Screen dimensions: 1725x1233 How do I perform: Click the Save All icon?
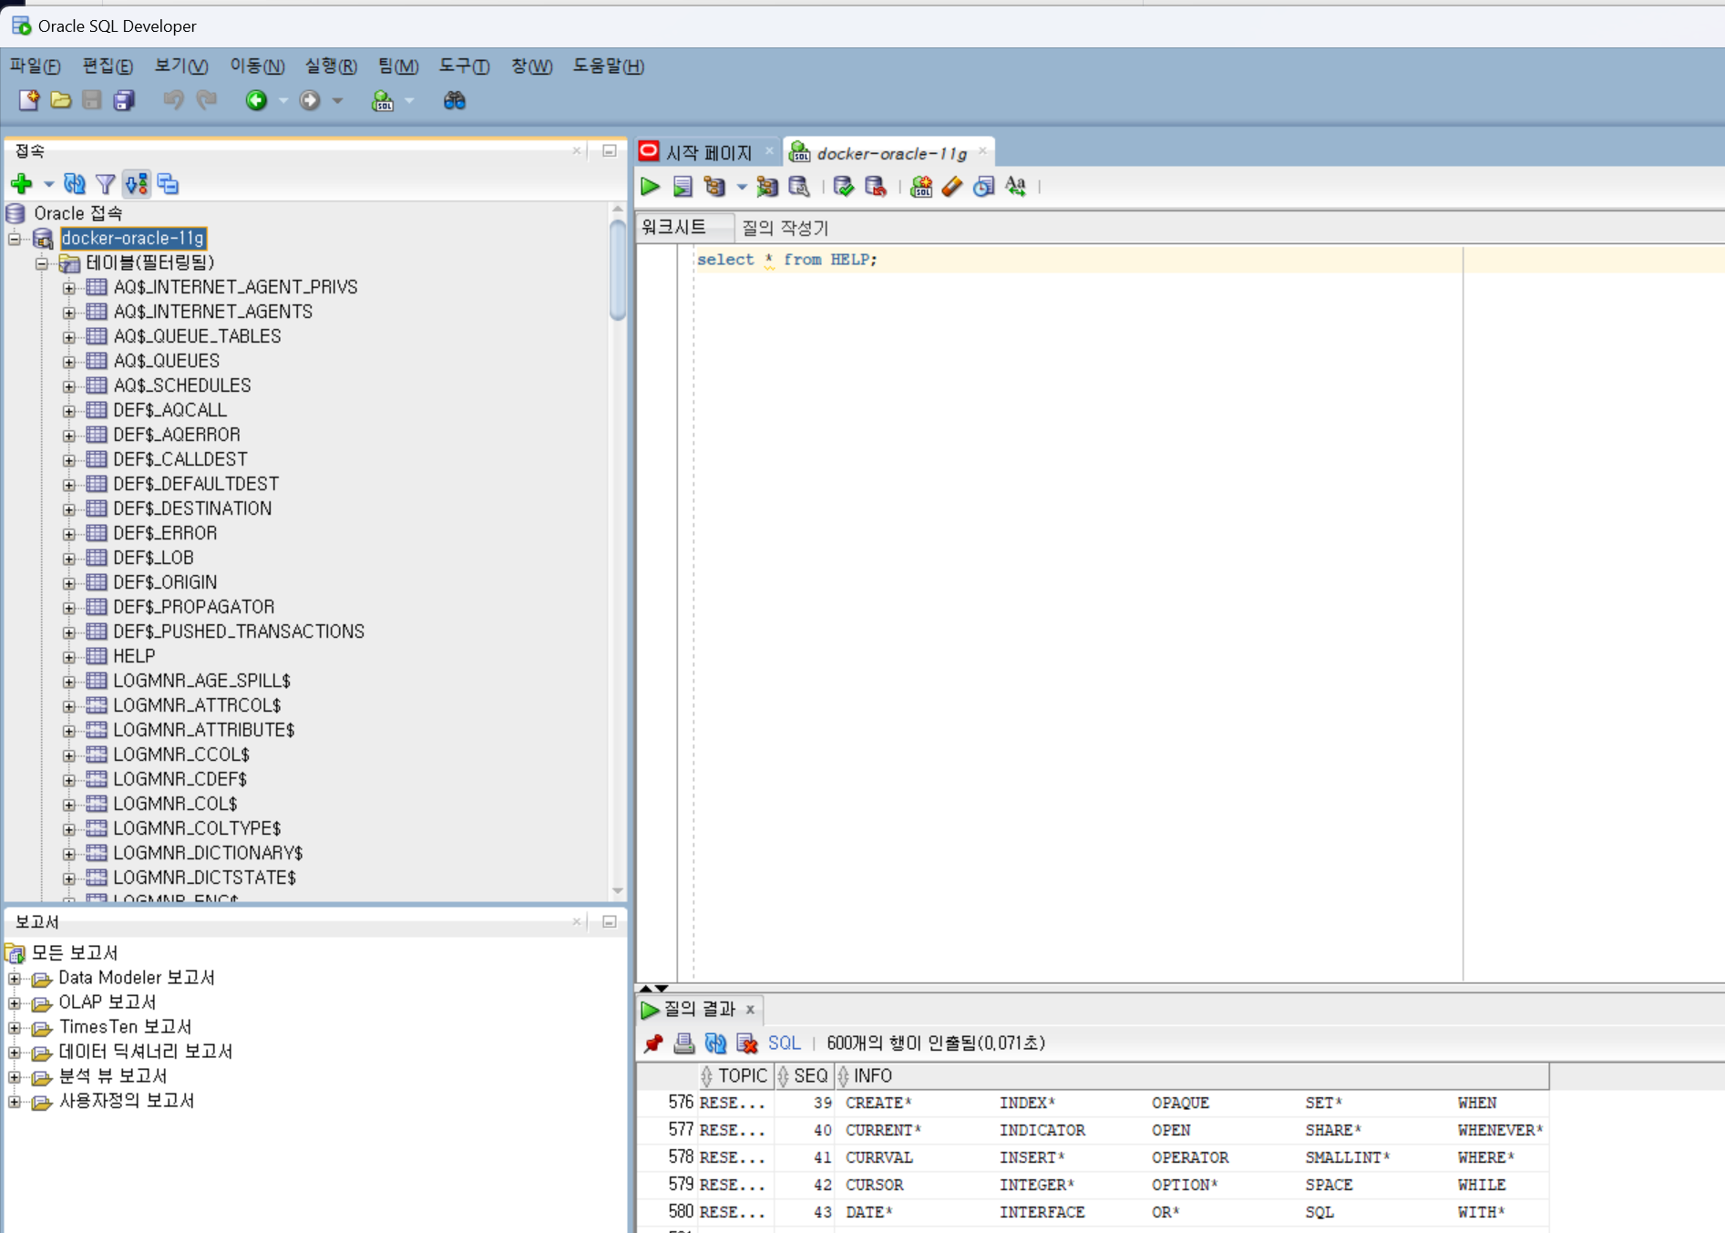pos(124,100)
